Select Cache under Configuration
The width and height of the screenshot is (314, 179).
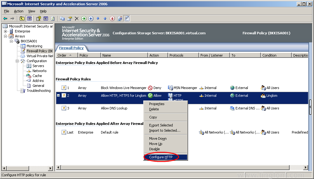click(37, 76)
